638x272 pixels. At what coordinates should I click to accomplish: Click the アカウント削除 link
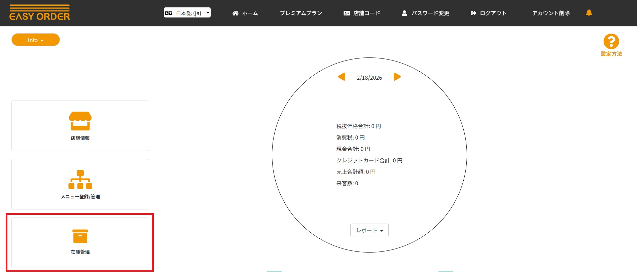tap(551, 13)
